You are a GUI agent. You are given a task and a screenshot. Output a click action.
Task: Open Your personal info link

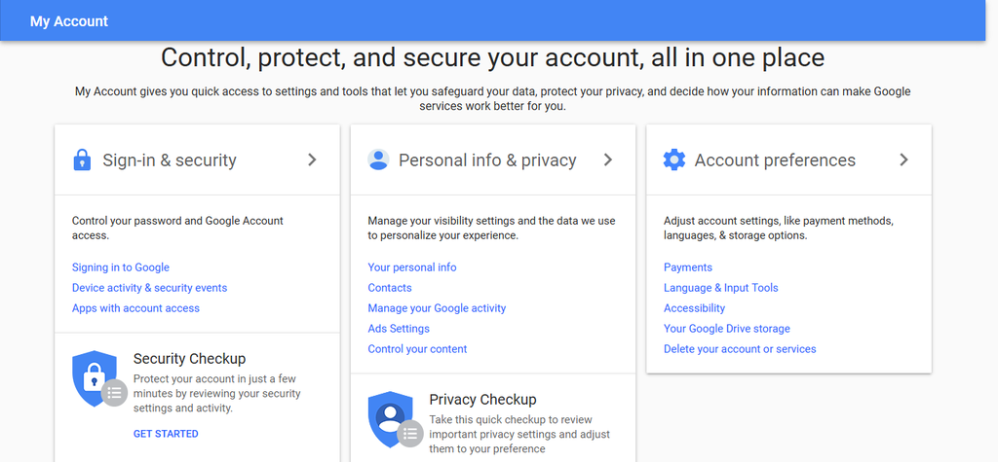[x=412, y=267]
